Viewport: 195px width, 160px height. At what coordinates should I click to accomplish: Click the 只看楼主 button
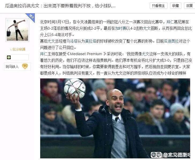159,6
